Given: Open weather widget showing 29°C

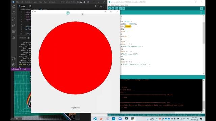Looking at the screenshot, I should pyautogui.click(x=150, y=119).
